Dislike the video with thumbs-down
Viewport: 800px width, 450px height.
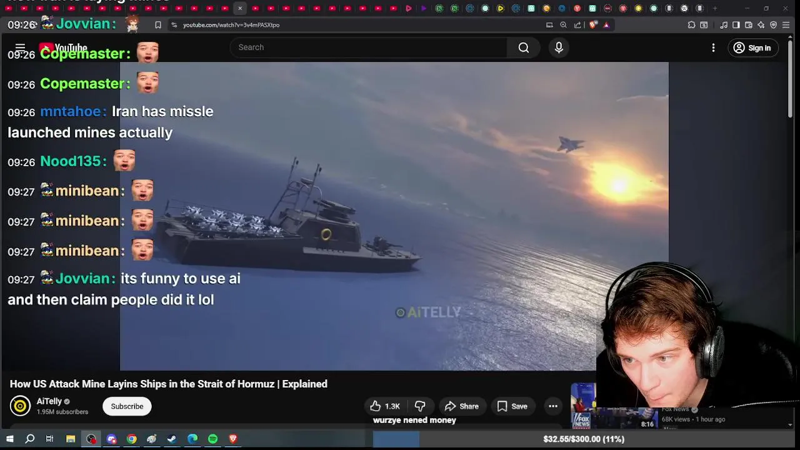click(420, 406)
